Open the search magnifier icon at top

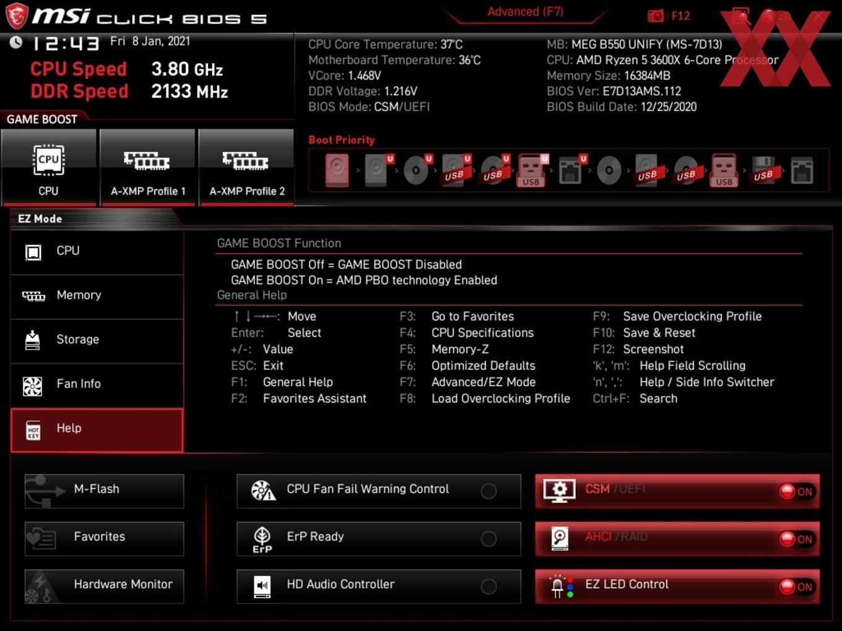(740, 15)
